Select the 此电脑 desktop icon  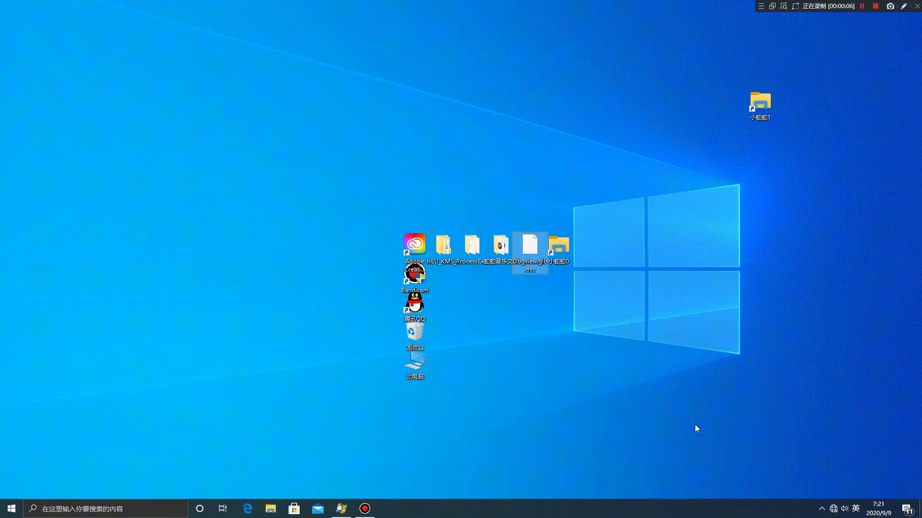[414, 361]
